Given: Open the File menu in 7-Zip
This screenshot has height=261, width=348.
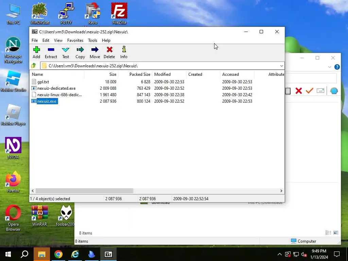Looking at the screenshot, I should coord(35,40).
